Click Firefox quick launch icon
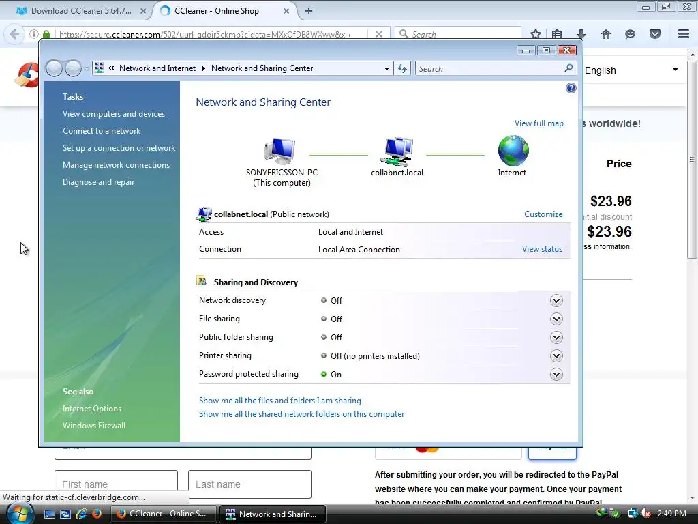The width and height of the screenshot is (698, 524). tap(97, 514)
